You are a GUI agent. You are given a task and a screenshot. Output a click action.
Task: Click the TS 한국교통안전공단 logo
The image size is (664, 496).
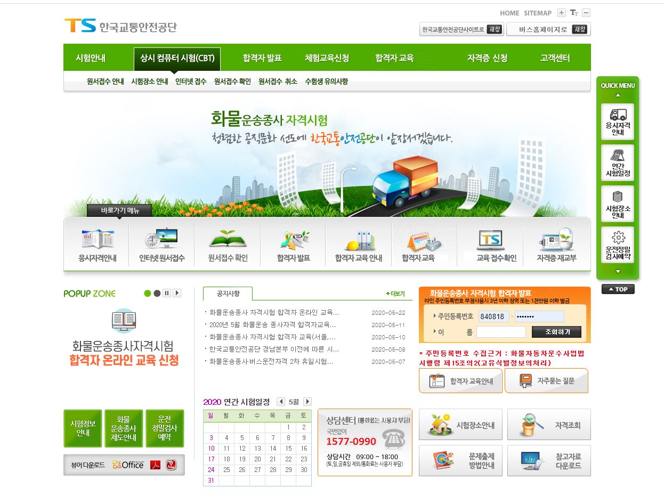pyautogui.click(x=120, y=26)
